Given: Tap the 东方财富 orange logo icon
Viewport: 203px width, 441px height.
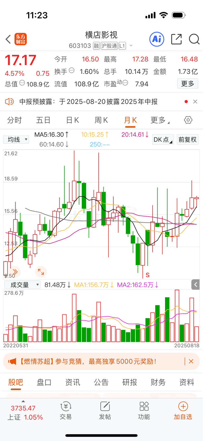Looking at the screenshot, I should click(x=21, y=39).
